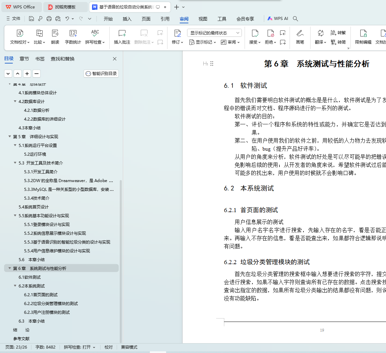
Task: Collapse 5.3 开发工具及技术简介 node
Action: tap(15, 163)
